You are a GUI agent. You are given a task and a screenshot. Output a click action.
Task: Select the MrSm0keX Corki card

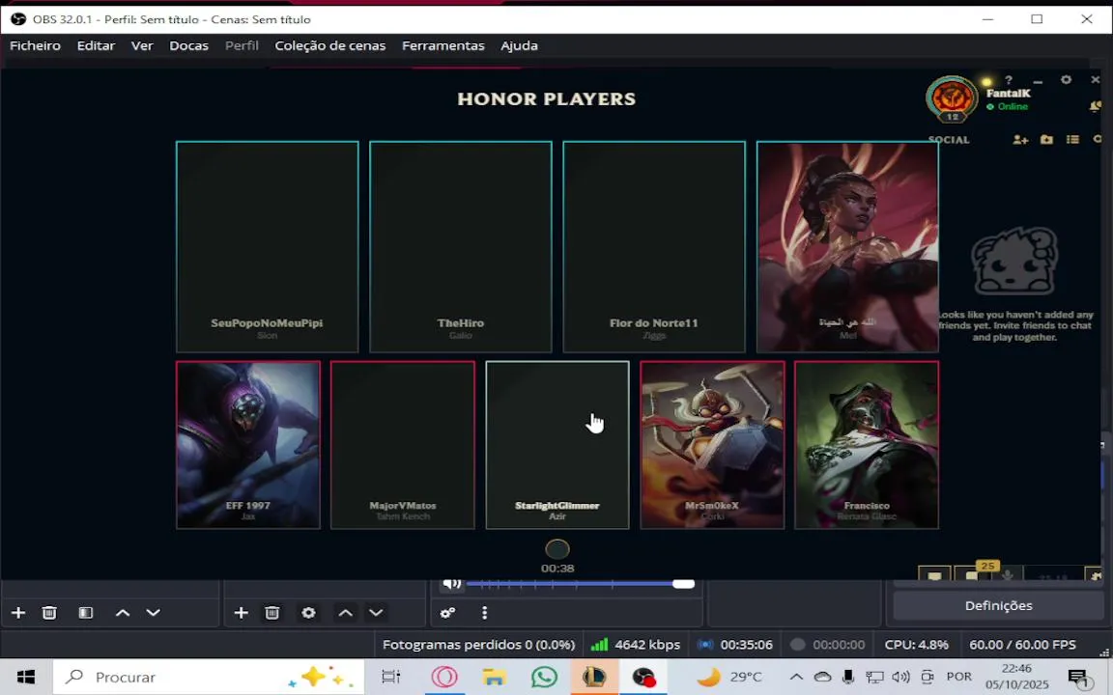click(x=712, y=445)
